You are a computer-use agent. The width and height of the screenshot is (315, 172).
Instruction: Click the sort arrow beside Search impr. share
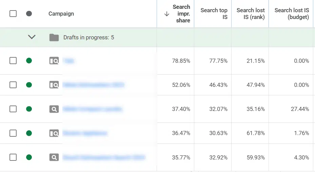point(166,14)
